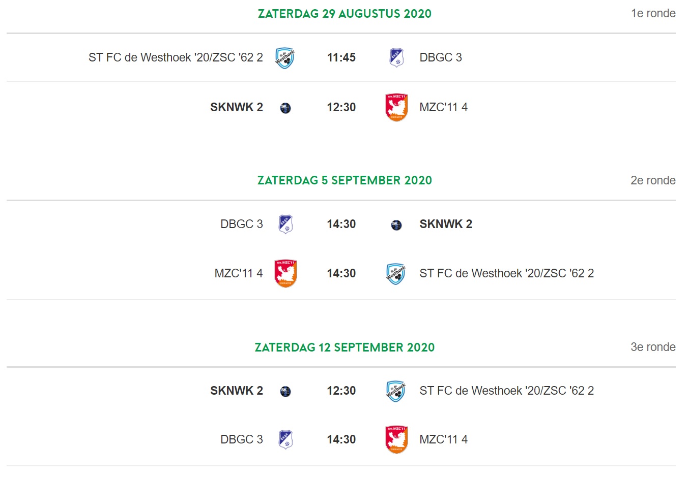
Task: Open 12:30 match details on 12 September
Action: pos(341,391)
